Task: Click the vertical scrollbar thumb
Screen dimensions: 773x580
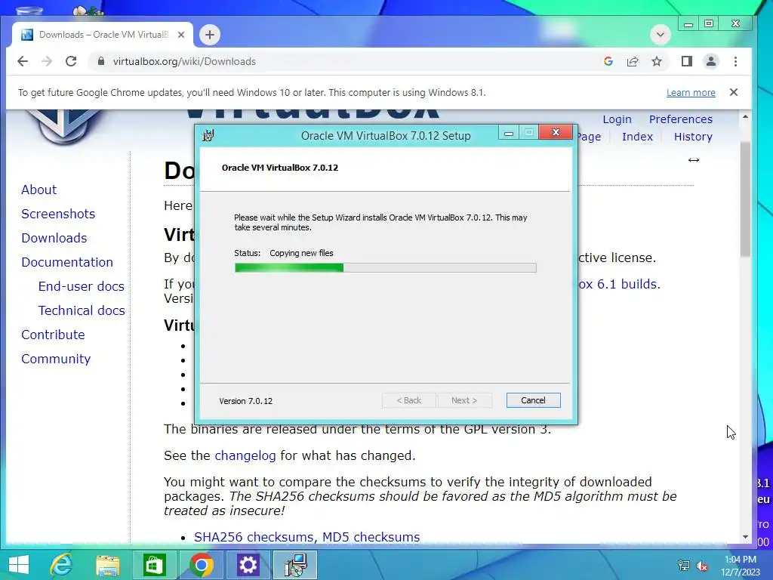Action: pos(745,199)
